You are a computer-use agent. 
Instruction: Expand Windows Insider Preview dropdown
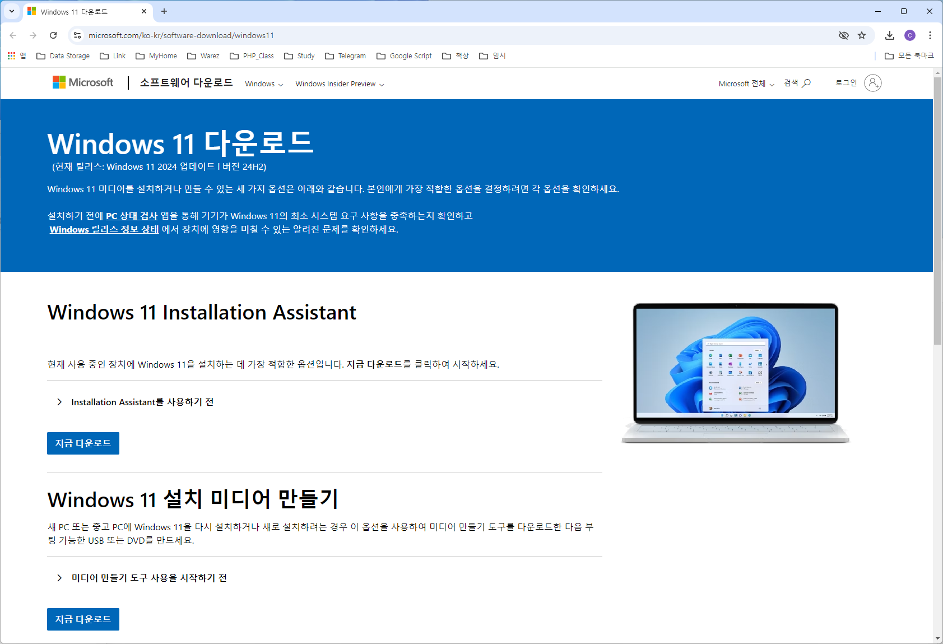tap(340, 84)
